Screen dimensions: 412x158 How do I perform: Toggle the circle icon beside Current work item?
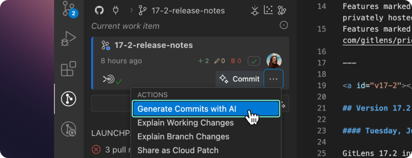284,25
